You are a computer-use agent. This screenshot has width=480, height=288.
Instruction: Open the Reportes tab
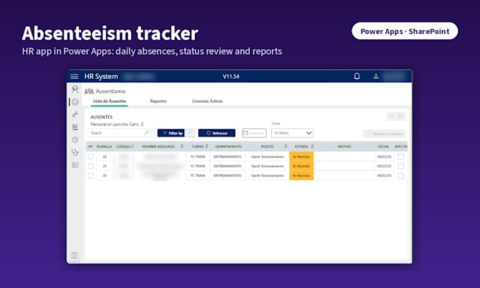tap(159, 101)
